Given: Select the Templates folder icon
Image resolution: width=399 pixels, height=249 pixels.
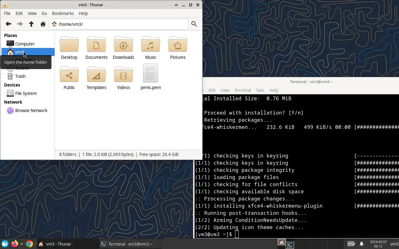Looking at the screenshot, I should tap(96, 74).
